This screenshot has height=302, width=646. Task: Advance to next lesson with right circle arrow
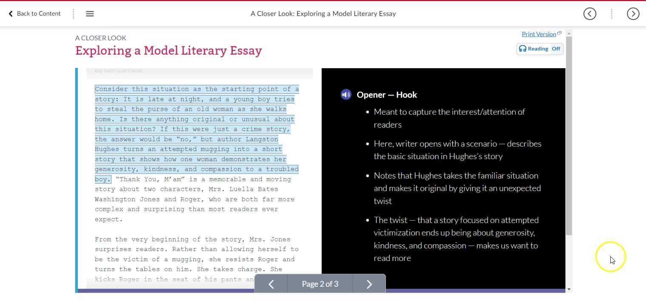coord(633,13)
